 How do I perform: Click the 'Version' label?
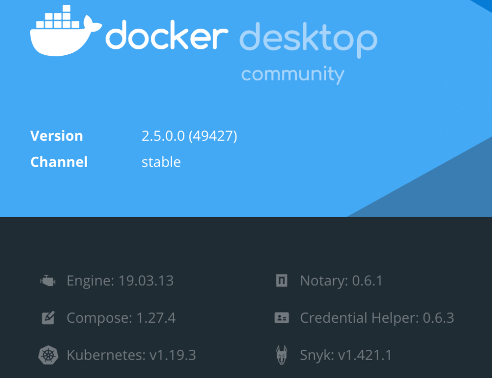click(56, 136)
